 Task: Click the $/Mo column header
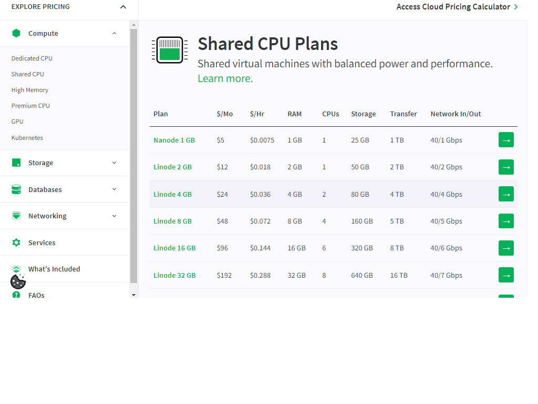(x=225, y=114)
